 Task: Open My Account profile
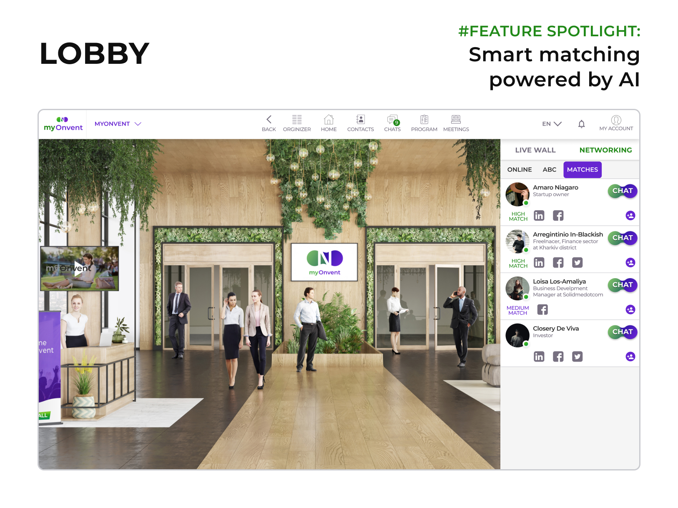[616, 123]
